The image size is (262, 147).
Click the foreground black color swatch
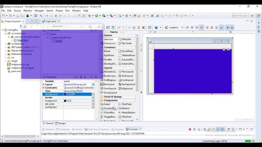65,101
